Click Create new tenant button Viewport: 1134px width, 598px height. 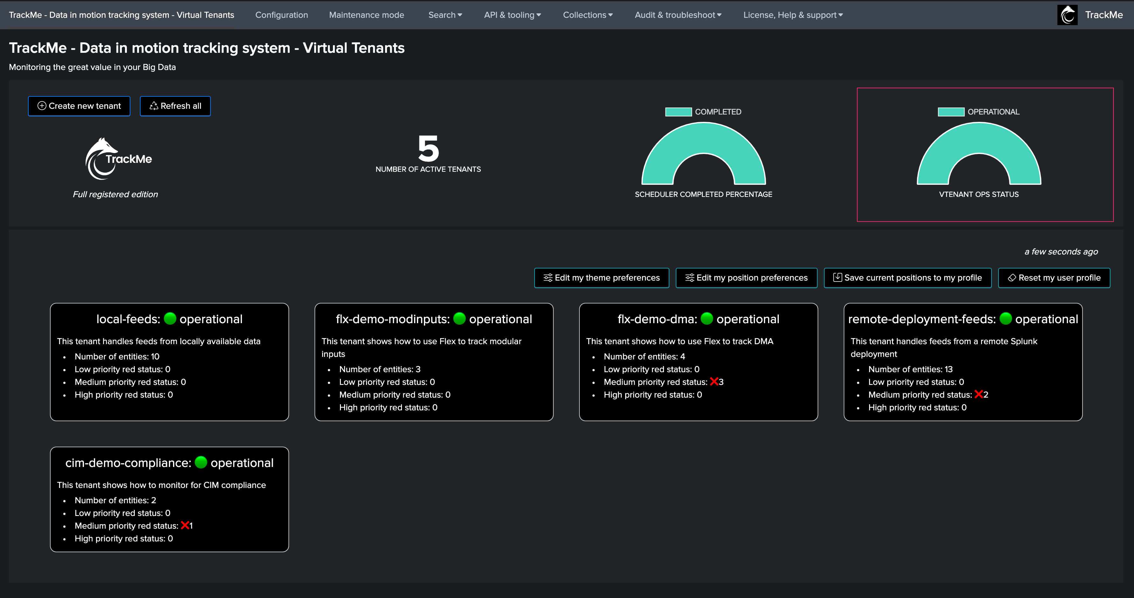79,106
